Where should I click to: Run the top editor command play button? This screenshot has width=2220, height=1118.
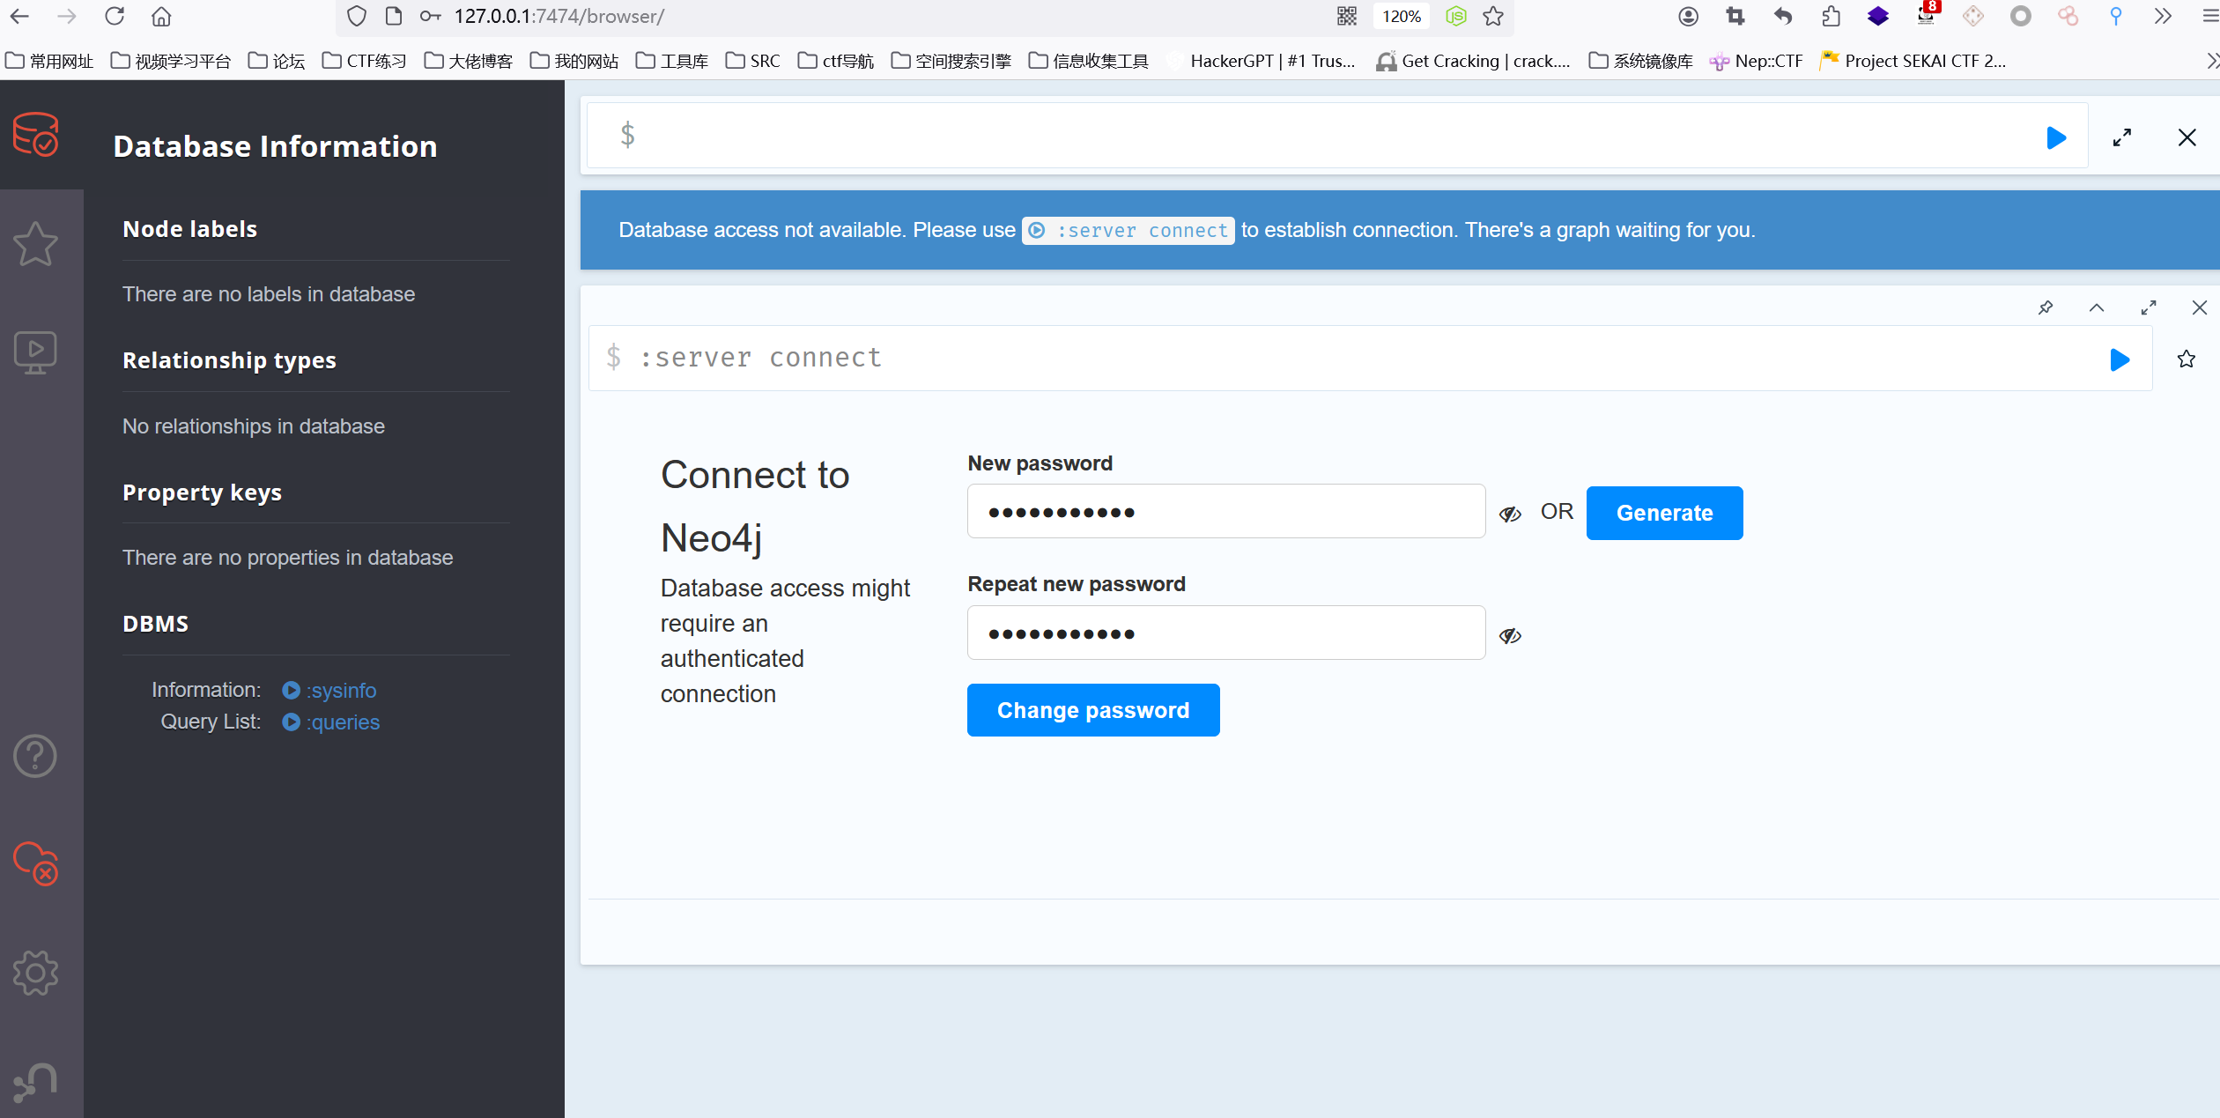[x=2056, y=137]
